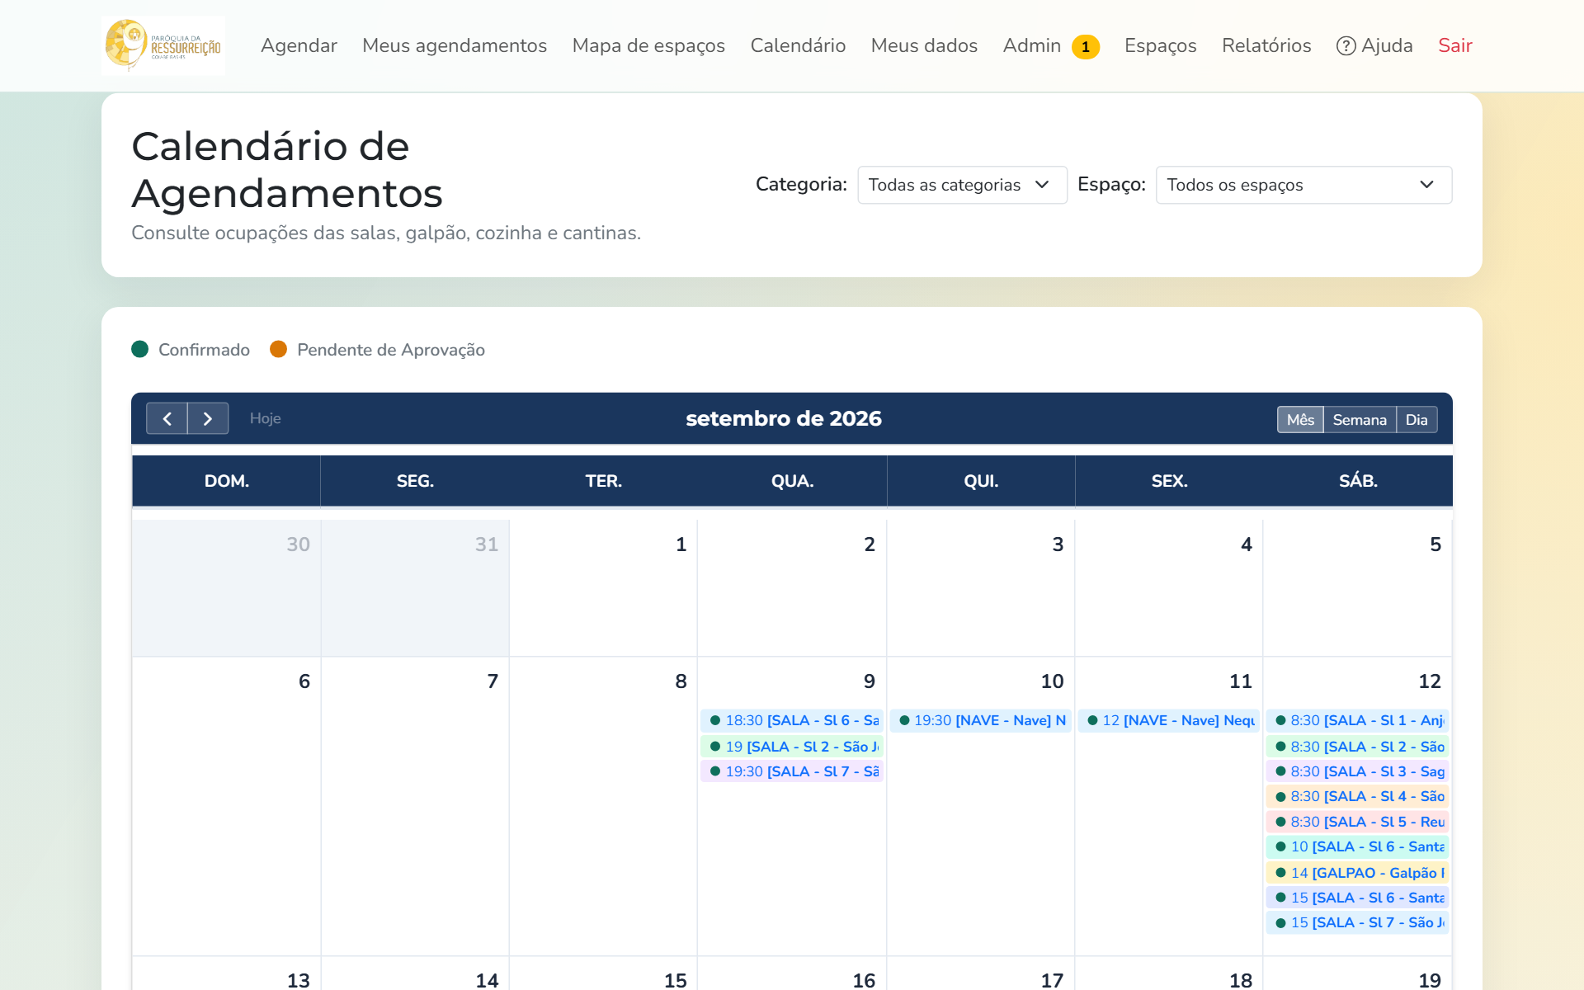Select day number 1 in calendar

pyautogui.click(x=681, y=544)
